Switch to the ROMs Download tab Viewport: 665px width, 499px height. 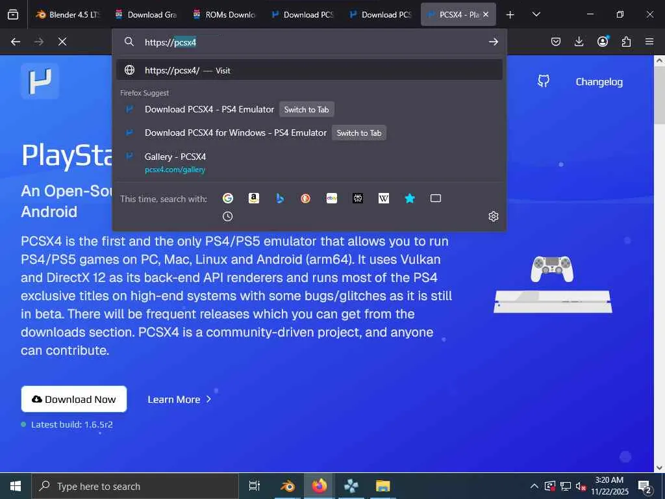point(224,14)
